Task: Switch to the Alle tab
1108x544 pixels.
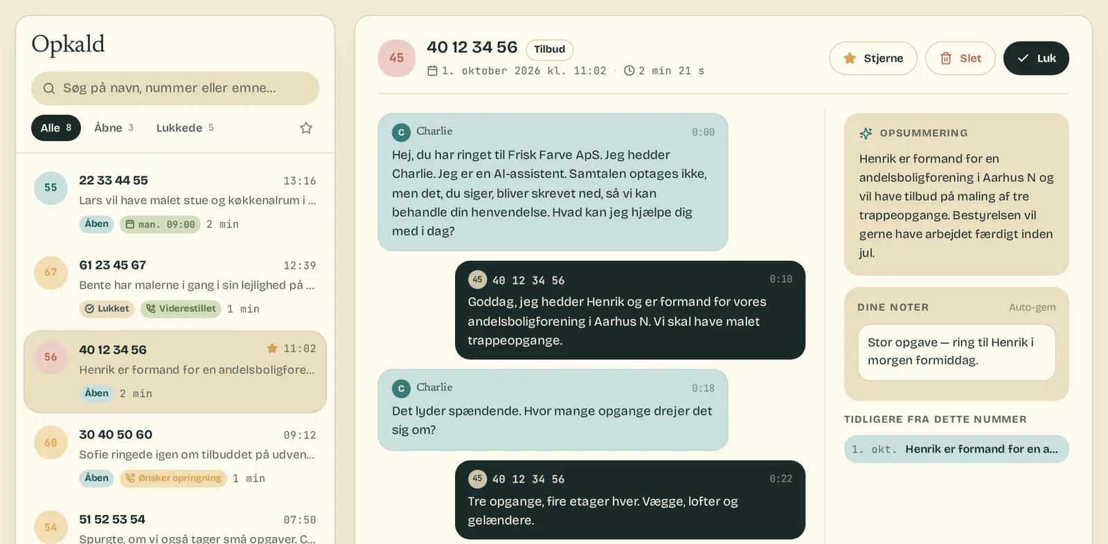Action: click(56, 128)
